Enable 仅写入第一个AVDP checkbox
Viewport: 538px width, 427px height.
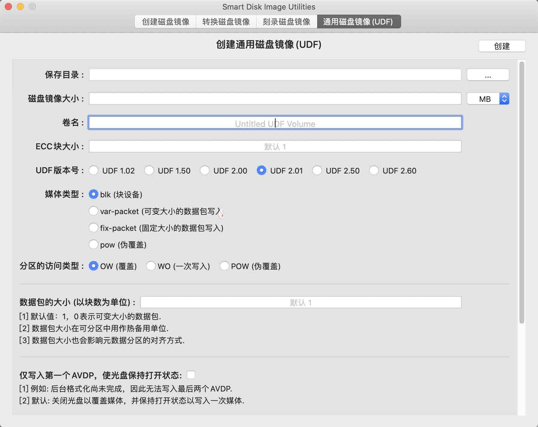coord(191,375)
